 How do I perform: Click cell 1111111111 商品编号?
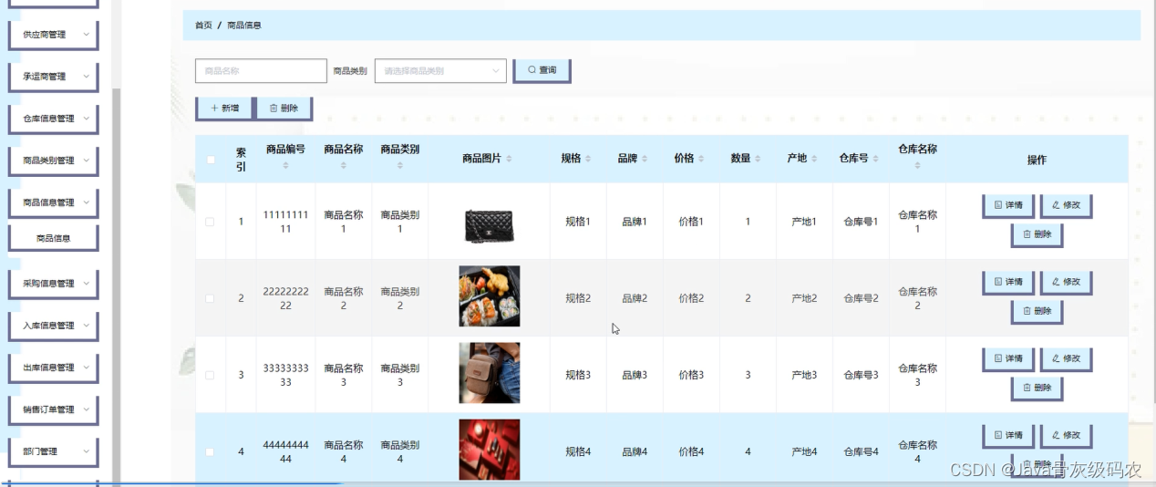click(285, 222)
